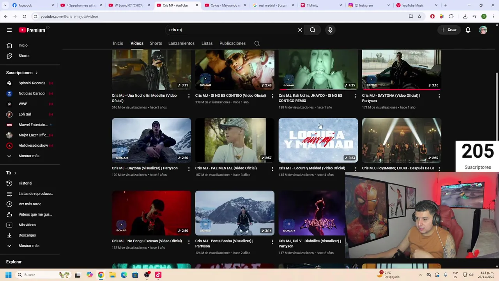
Task: Open options menu for Una Noche En Medellín video
Action: (189, 96)
